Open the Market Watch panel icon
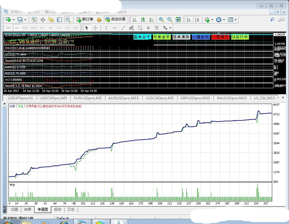The image size is (289, 224). [34, 20]
